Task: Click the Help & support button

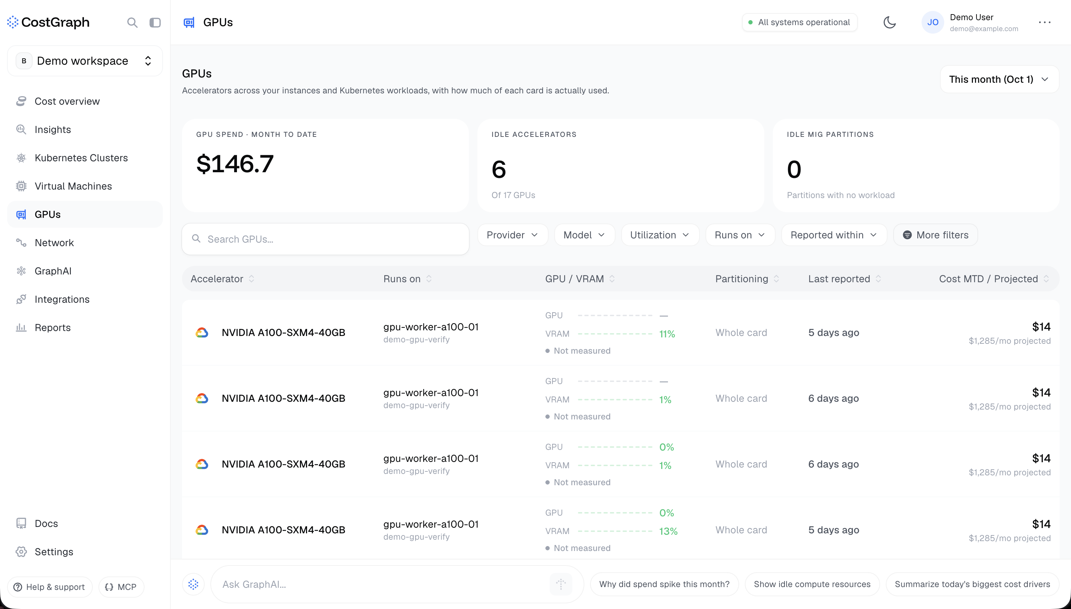Action: [50, 587]
